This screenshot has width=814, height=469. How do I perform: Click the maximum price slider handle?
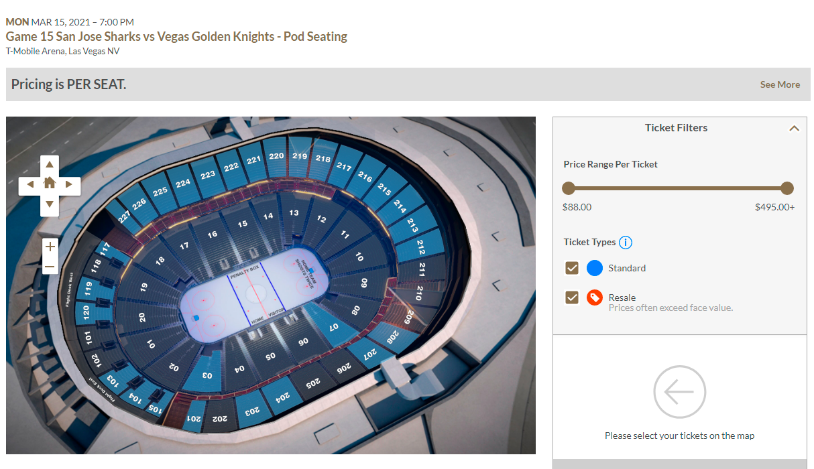[787, 188]
